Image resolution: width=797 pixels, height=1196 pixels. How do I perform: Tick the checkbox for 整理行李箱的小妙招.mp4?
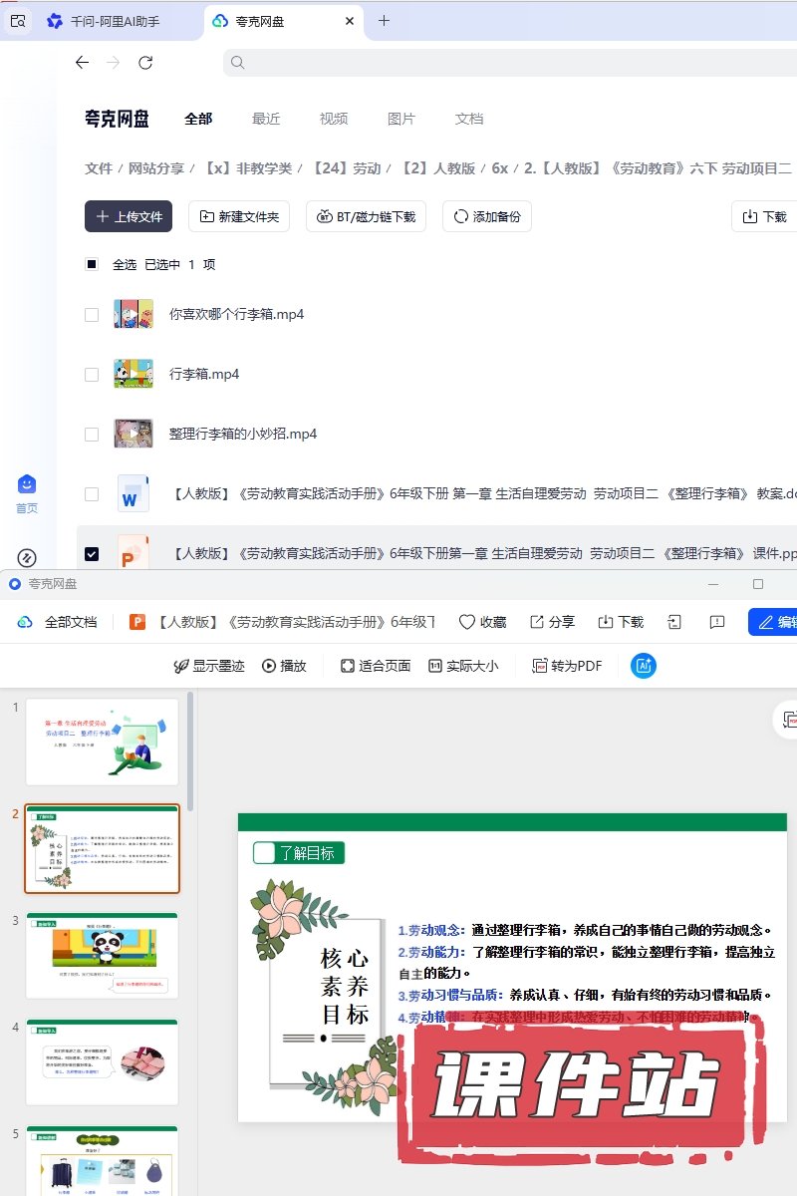coord(92,435)
